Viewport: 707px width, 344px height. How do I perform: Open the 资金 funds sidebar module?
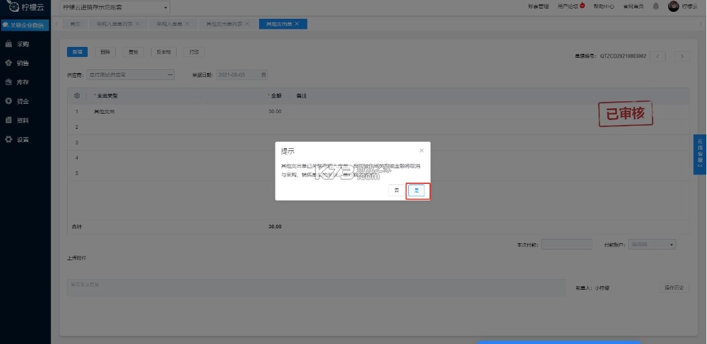pyautogui.click(x=9, y=101)
